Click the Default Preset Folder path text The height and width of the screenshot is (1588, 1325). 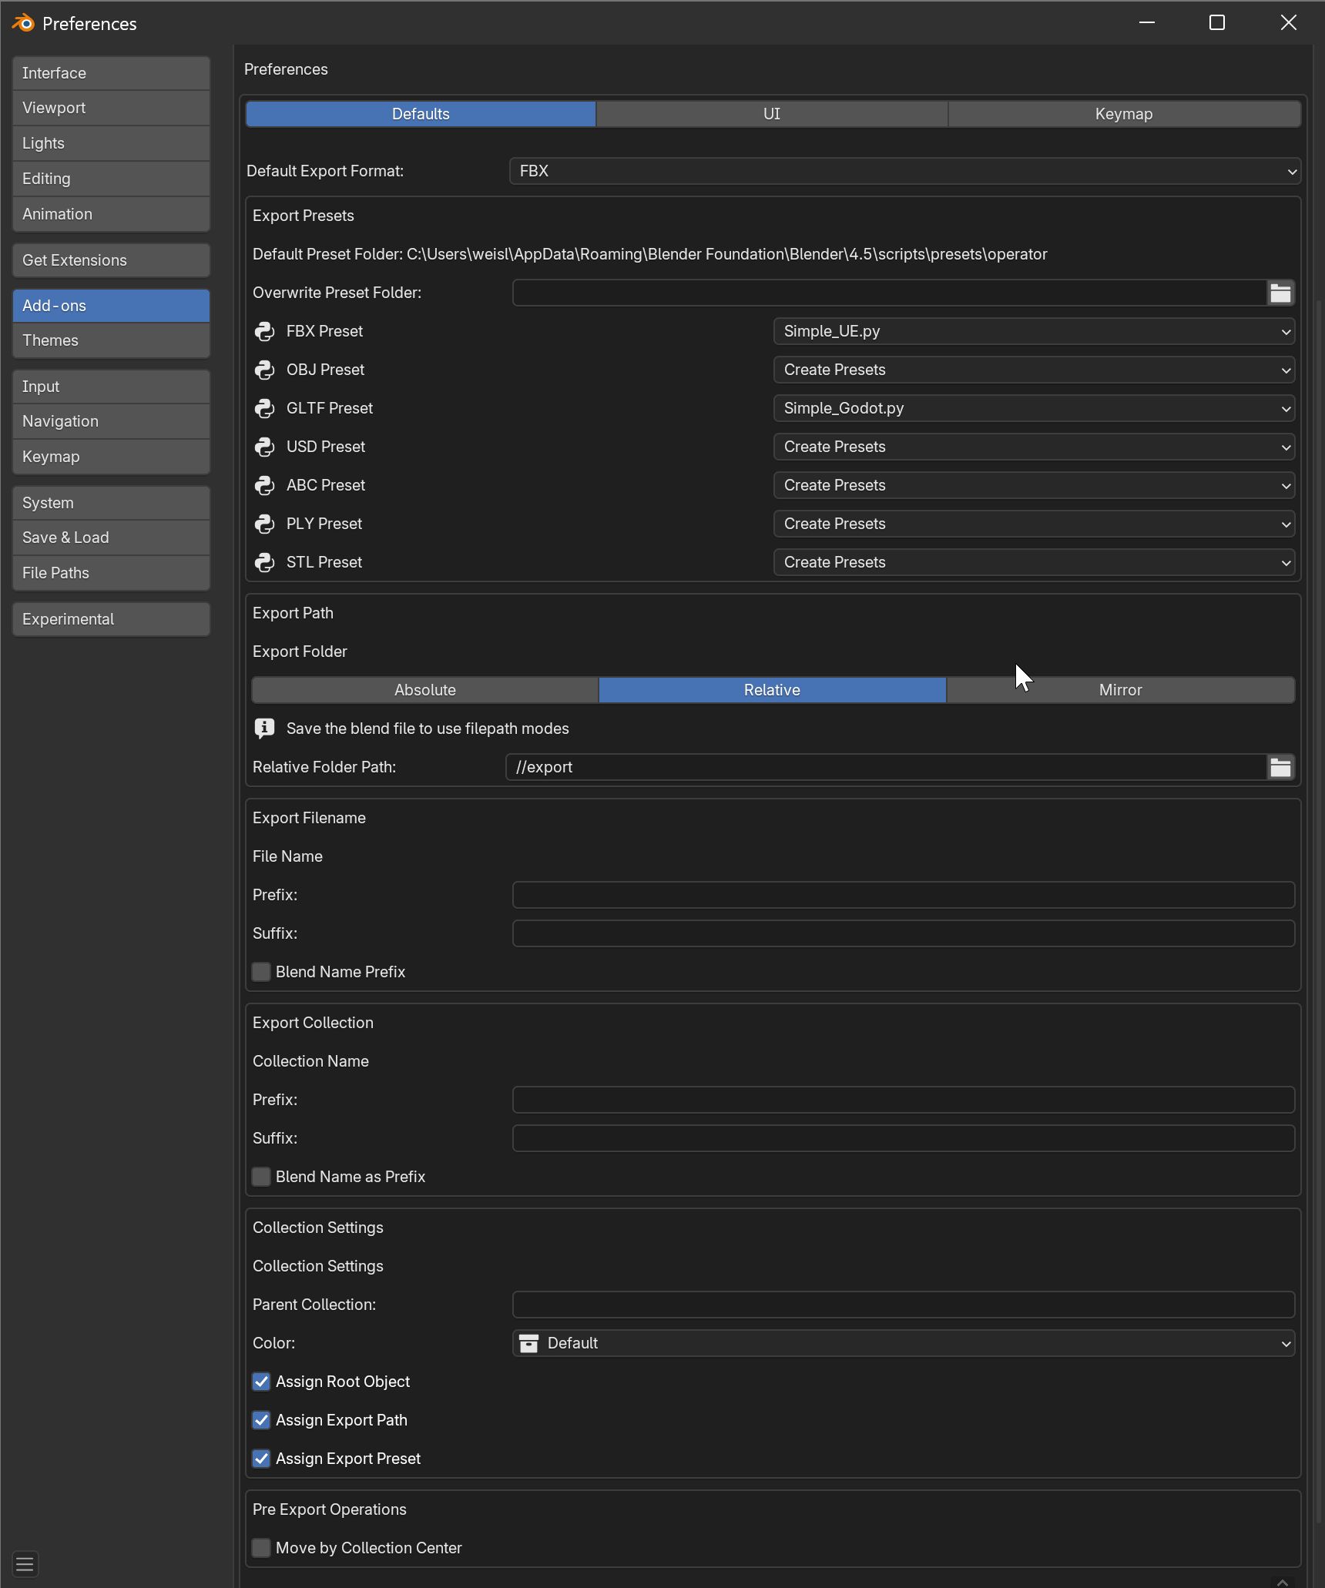(x=650, y=254)
